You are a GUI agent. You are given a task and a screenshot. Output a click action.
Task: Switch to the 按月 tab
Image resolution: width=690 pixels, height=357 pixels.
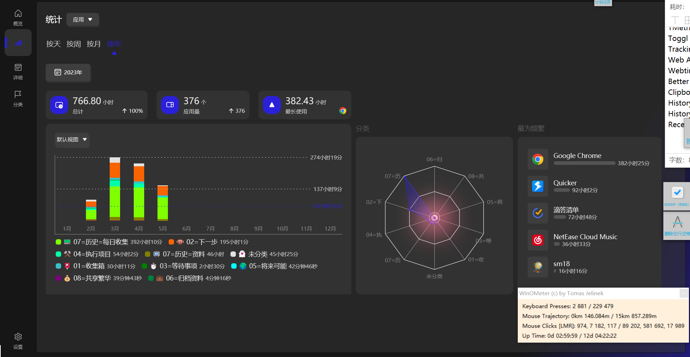point(93,44)
